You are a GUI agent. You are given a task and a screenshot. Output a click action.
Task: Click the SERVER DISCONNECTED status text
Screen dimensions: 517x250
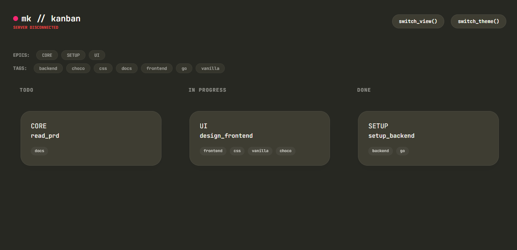tap(36, 28)
